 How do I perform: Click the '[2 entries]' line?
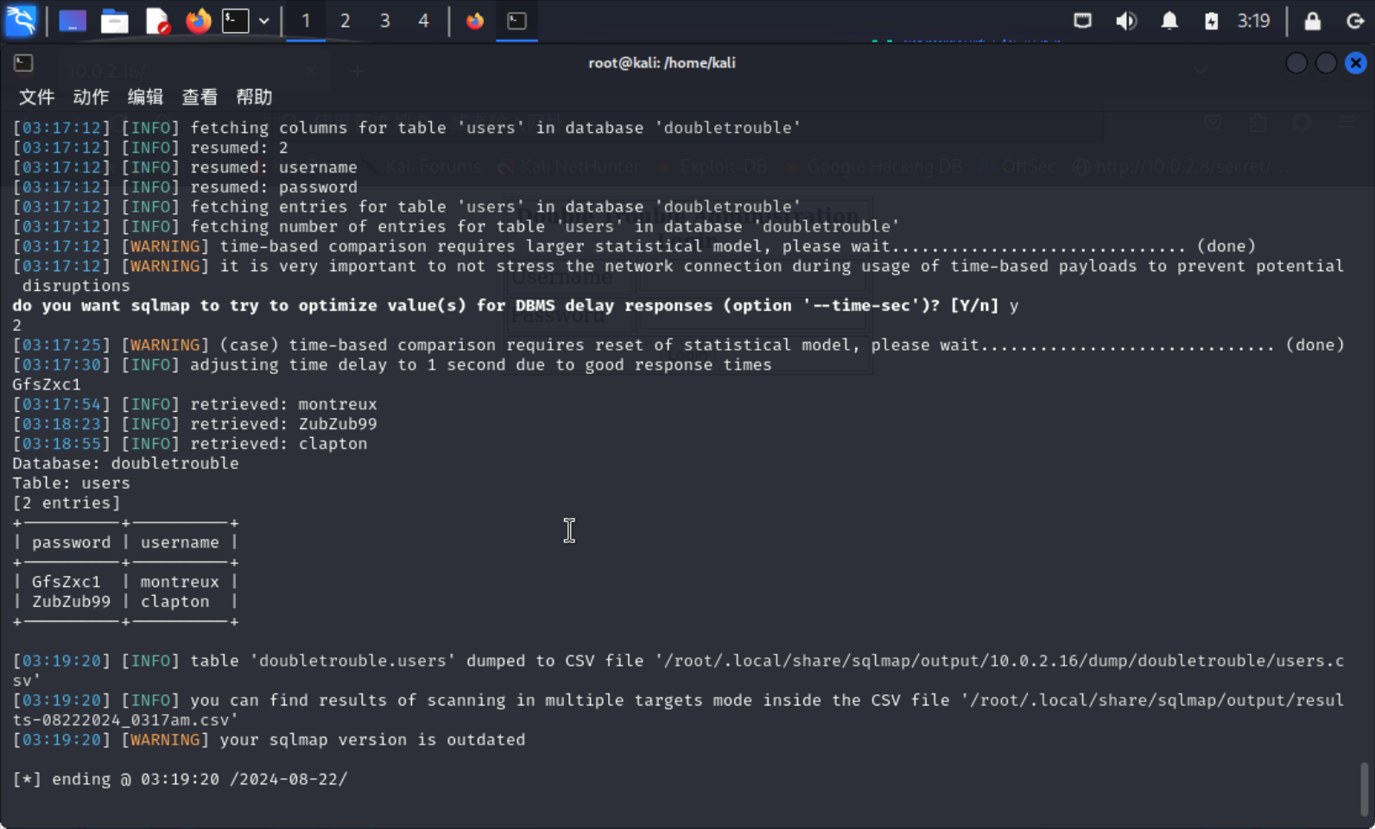point(67,503)
